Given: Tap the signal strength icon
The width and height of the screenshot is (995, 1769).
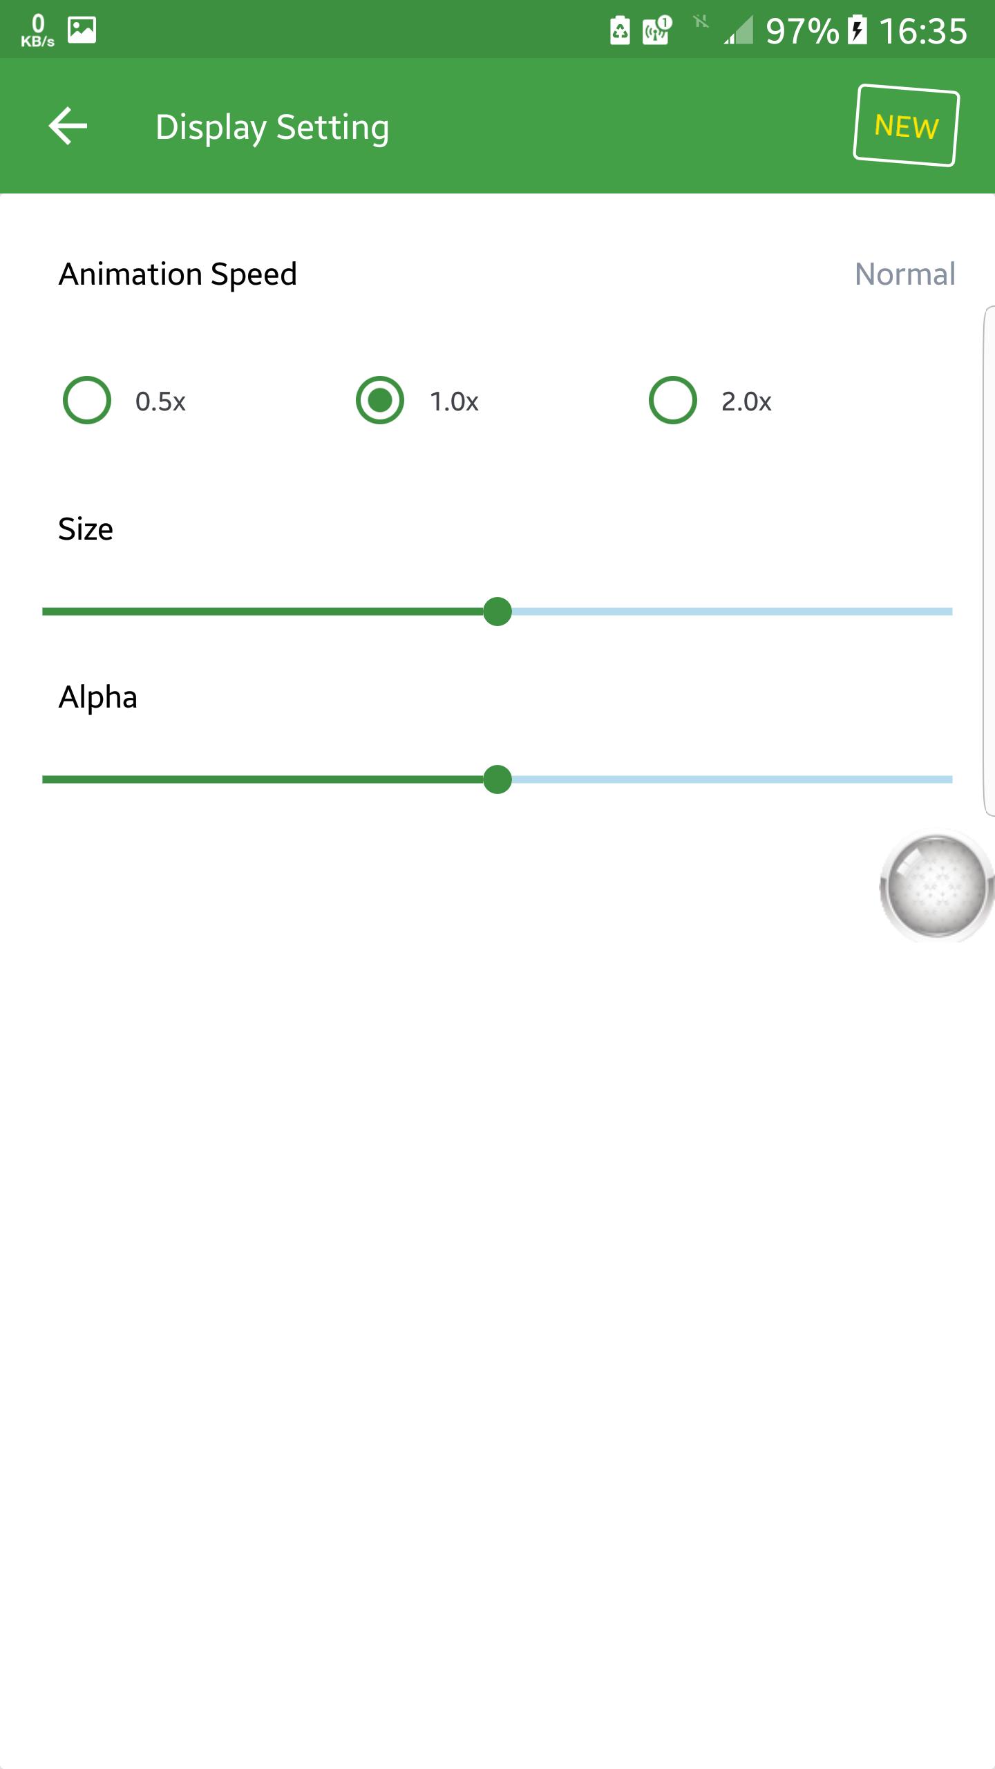Looking at the screenshot, I should (738, 30).
